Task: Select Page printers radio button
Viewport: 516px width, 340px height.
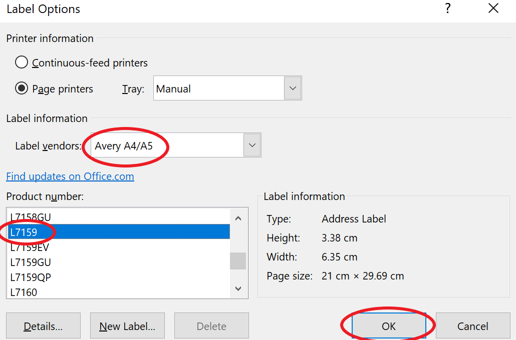Action: (22, 88)
